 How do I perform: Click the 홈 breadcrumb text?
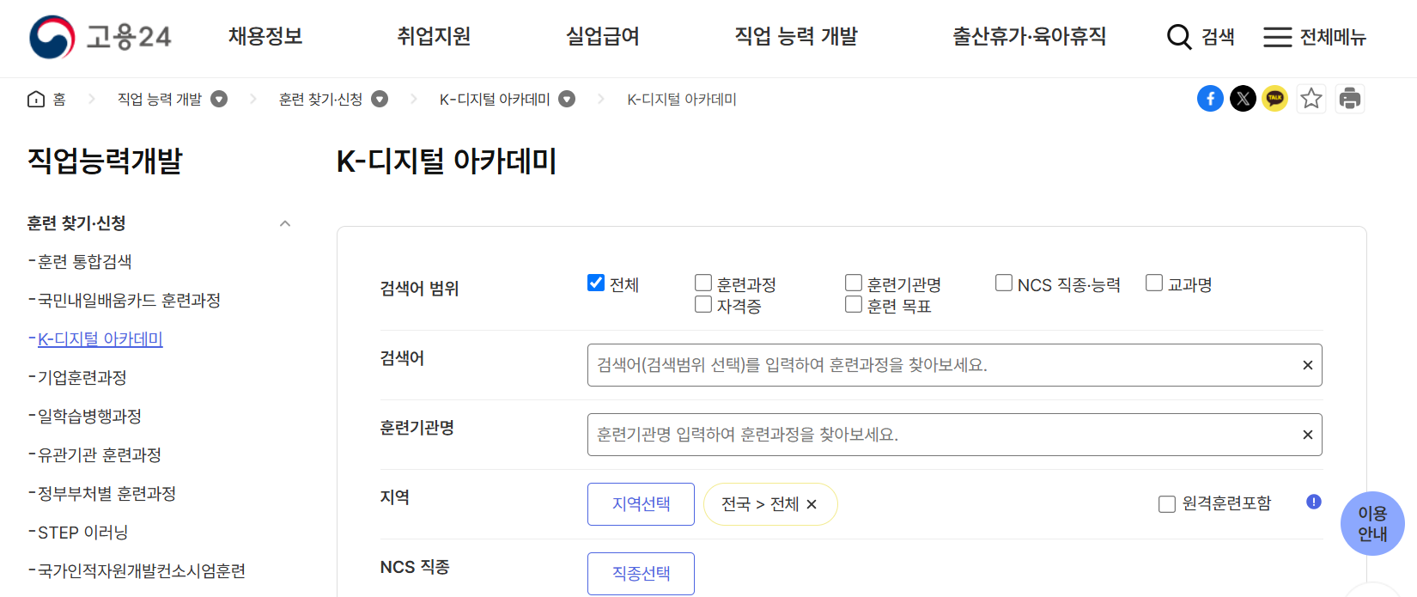[x=59, y=99]
